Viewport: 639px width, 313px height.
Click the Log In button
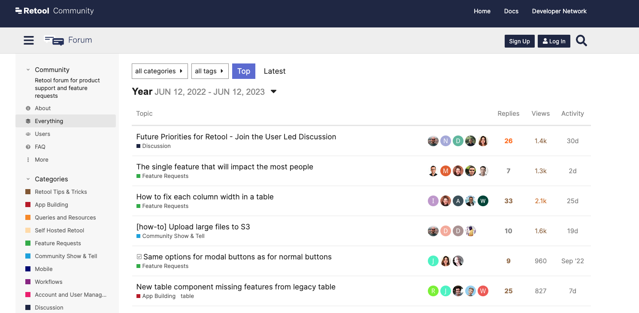[554, 41]
